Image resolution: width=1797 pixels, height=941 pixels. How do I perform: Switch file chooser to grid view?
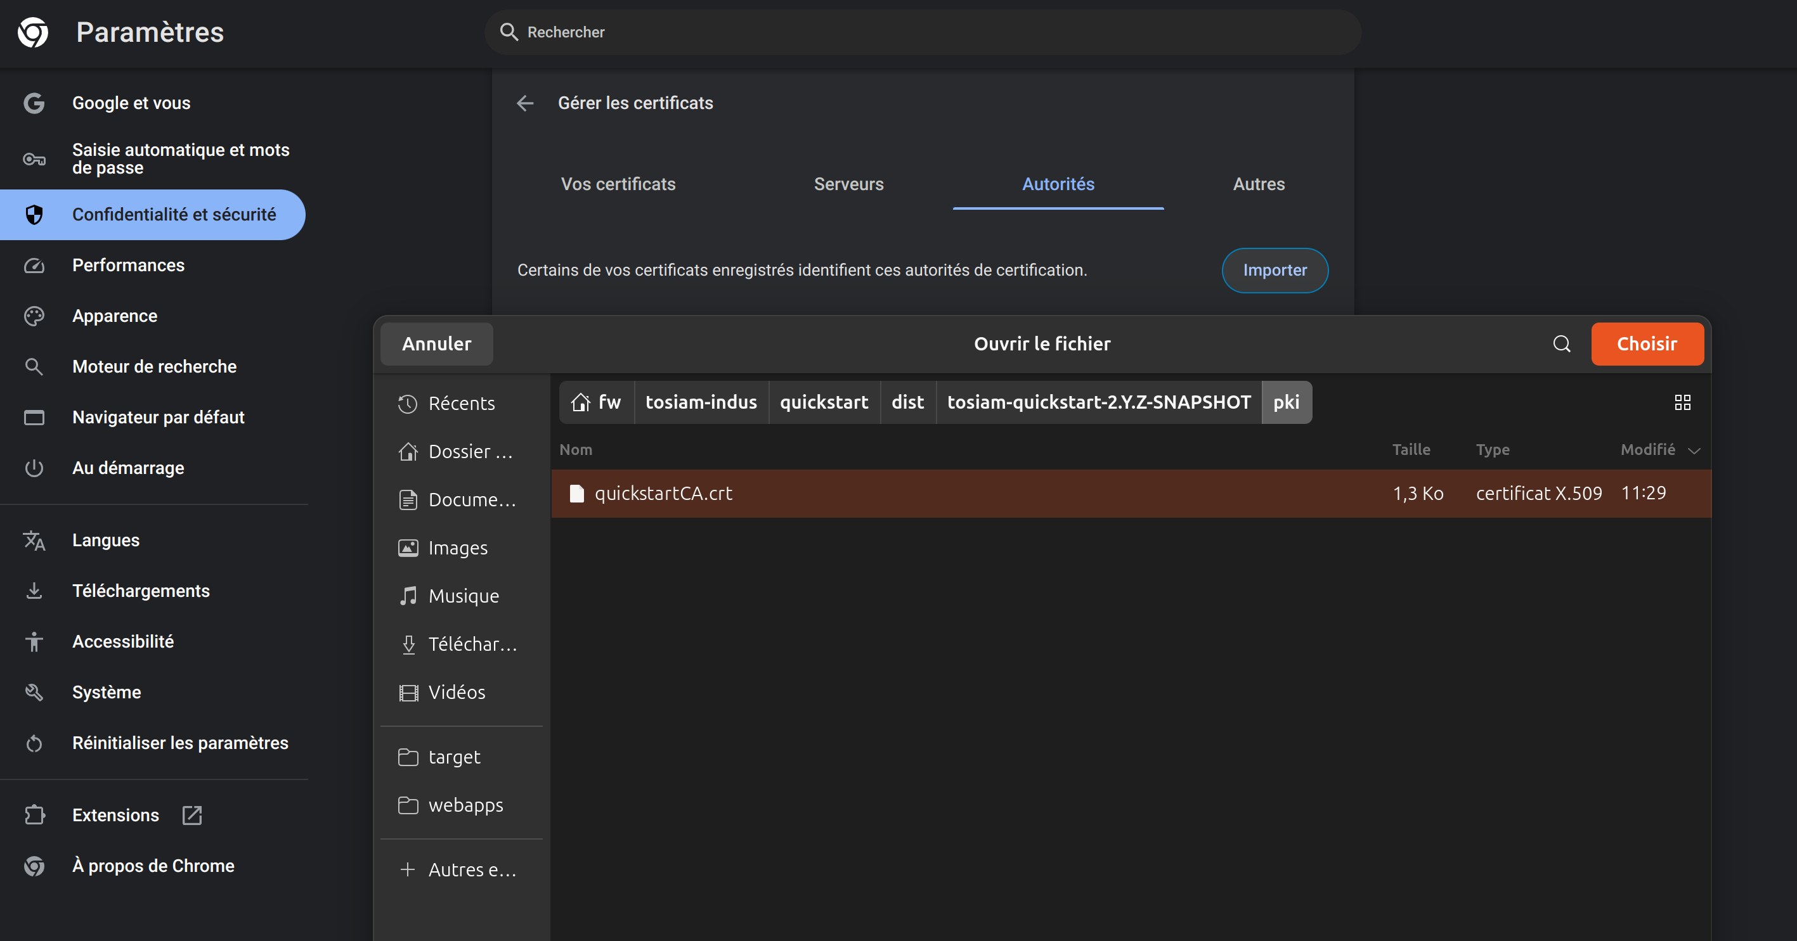coord(1683,402)
